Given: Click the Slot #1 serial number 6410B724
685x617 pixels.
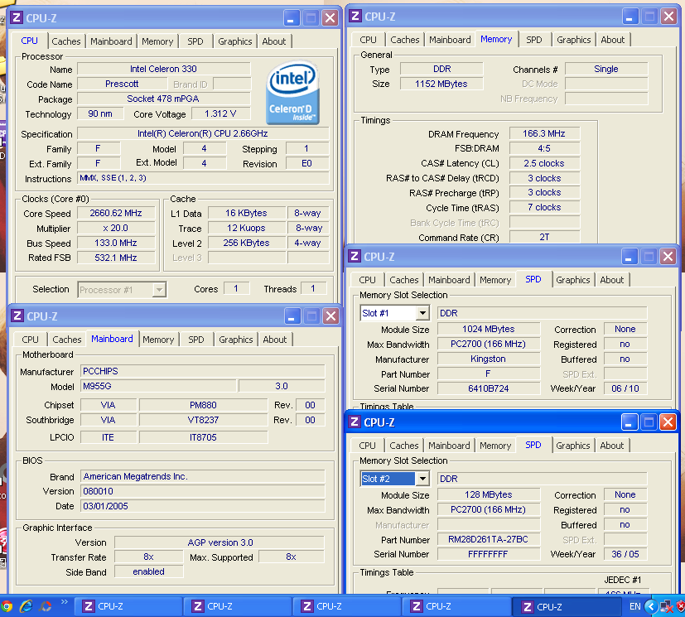Looking at the screenshot, I should click(x=489, y=388).
